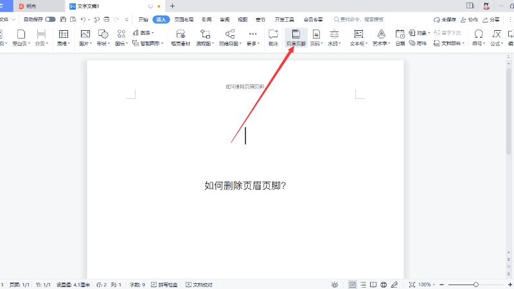Click the zoom slider in status bar
The height and width of the screenshot is (289, 514).
(x=475, y=285)
